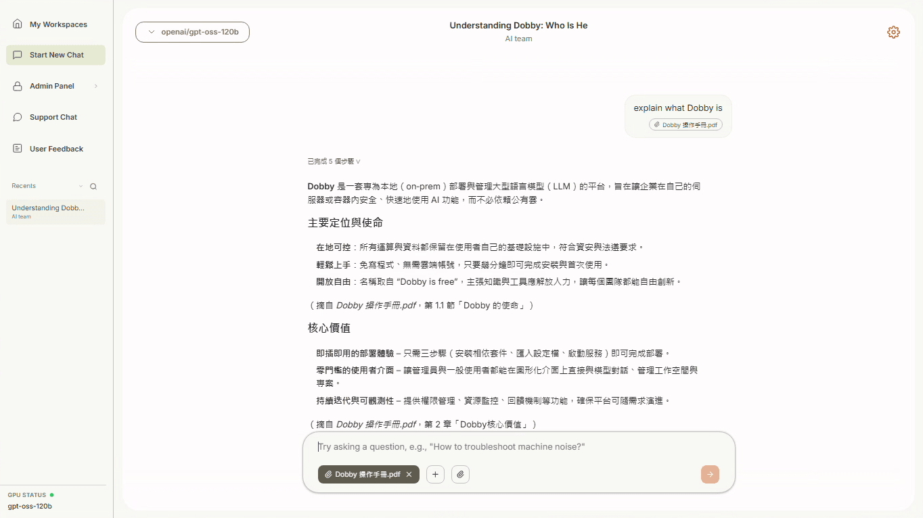Focus the chat question input field
This screenshot has height=518, width=923.
click(519, 447)
